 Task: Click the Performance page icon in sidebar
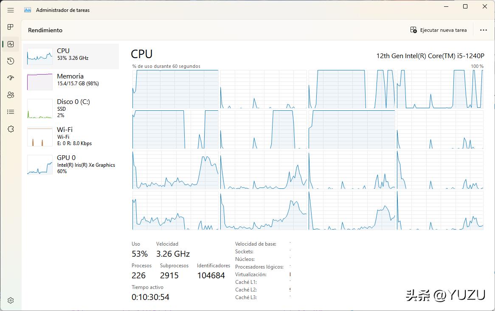point(11,44)
